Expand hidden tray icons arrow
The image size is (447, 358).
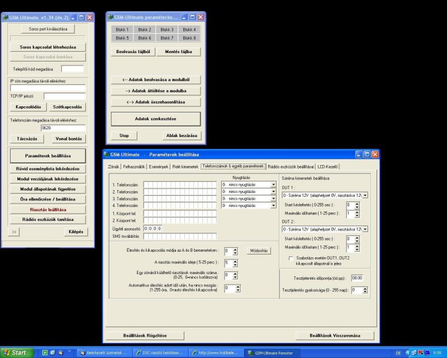tap(408, 353)
